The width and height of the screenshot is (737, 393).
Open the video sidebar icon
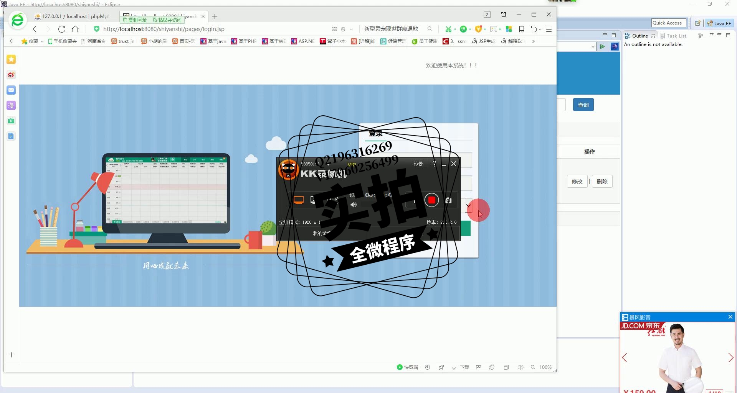11,121
